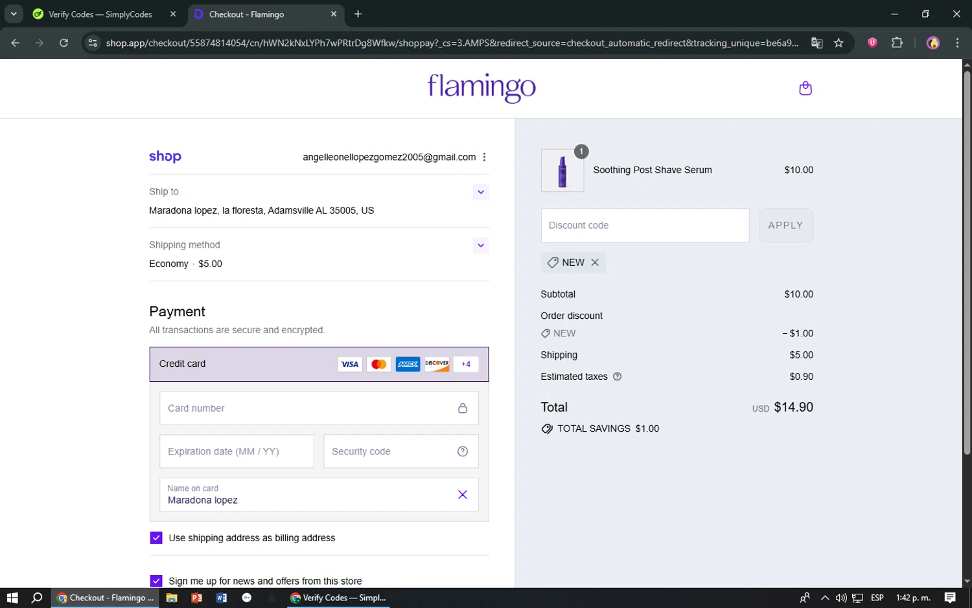Click the browser address bar URL
The image size is (972, 608).
(452, 43)
